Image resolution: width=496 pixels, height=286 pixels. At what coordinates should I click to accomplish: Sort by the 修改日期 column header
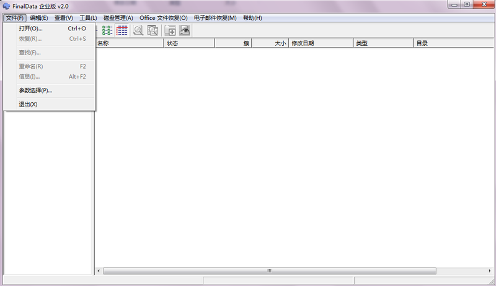click(321, 43)
